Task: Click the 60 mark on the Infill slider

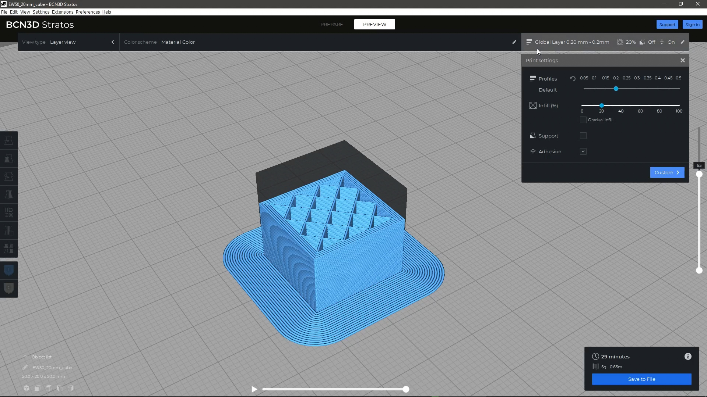Action: [x=640, y=106]
